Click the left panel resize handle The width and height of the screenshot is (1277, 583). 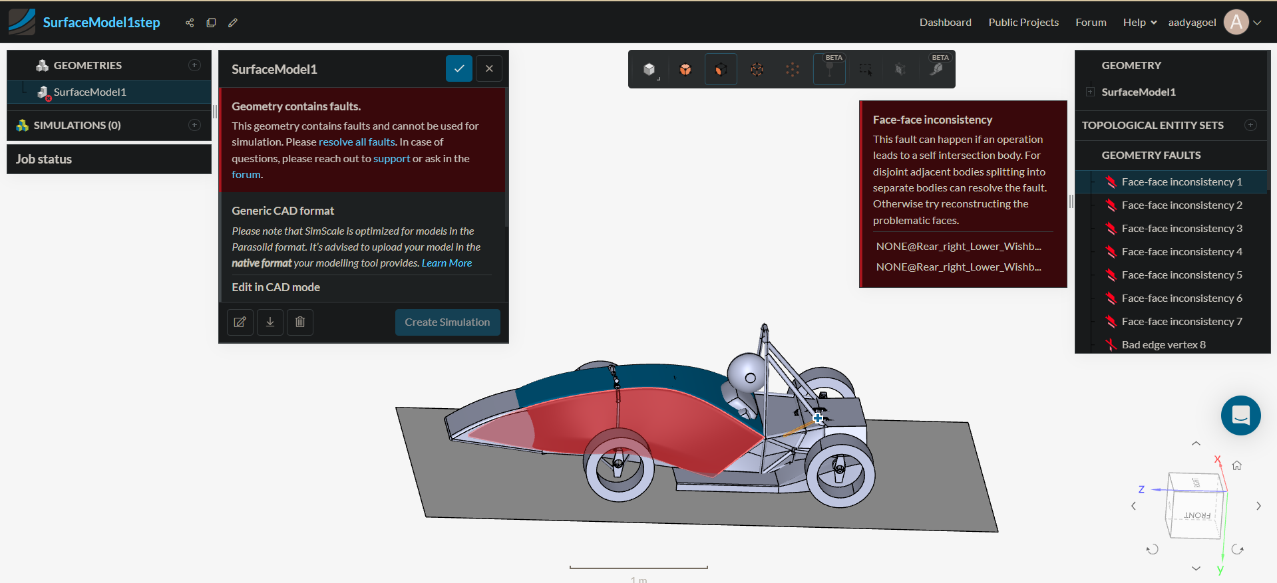(215, 112)
